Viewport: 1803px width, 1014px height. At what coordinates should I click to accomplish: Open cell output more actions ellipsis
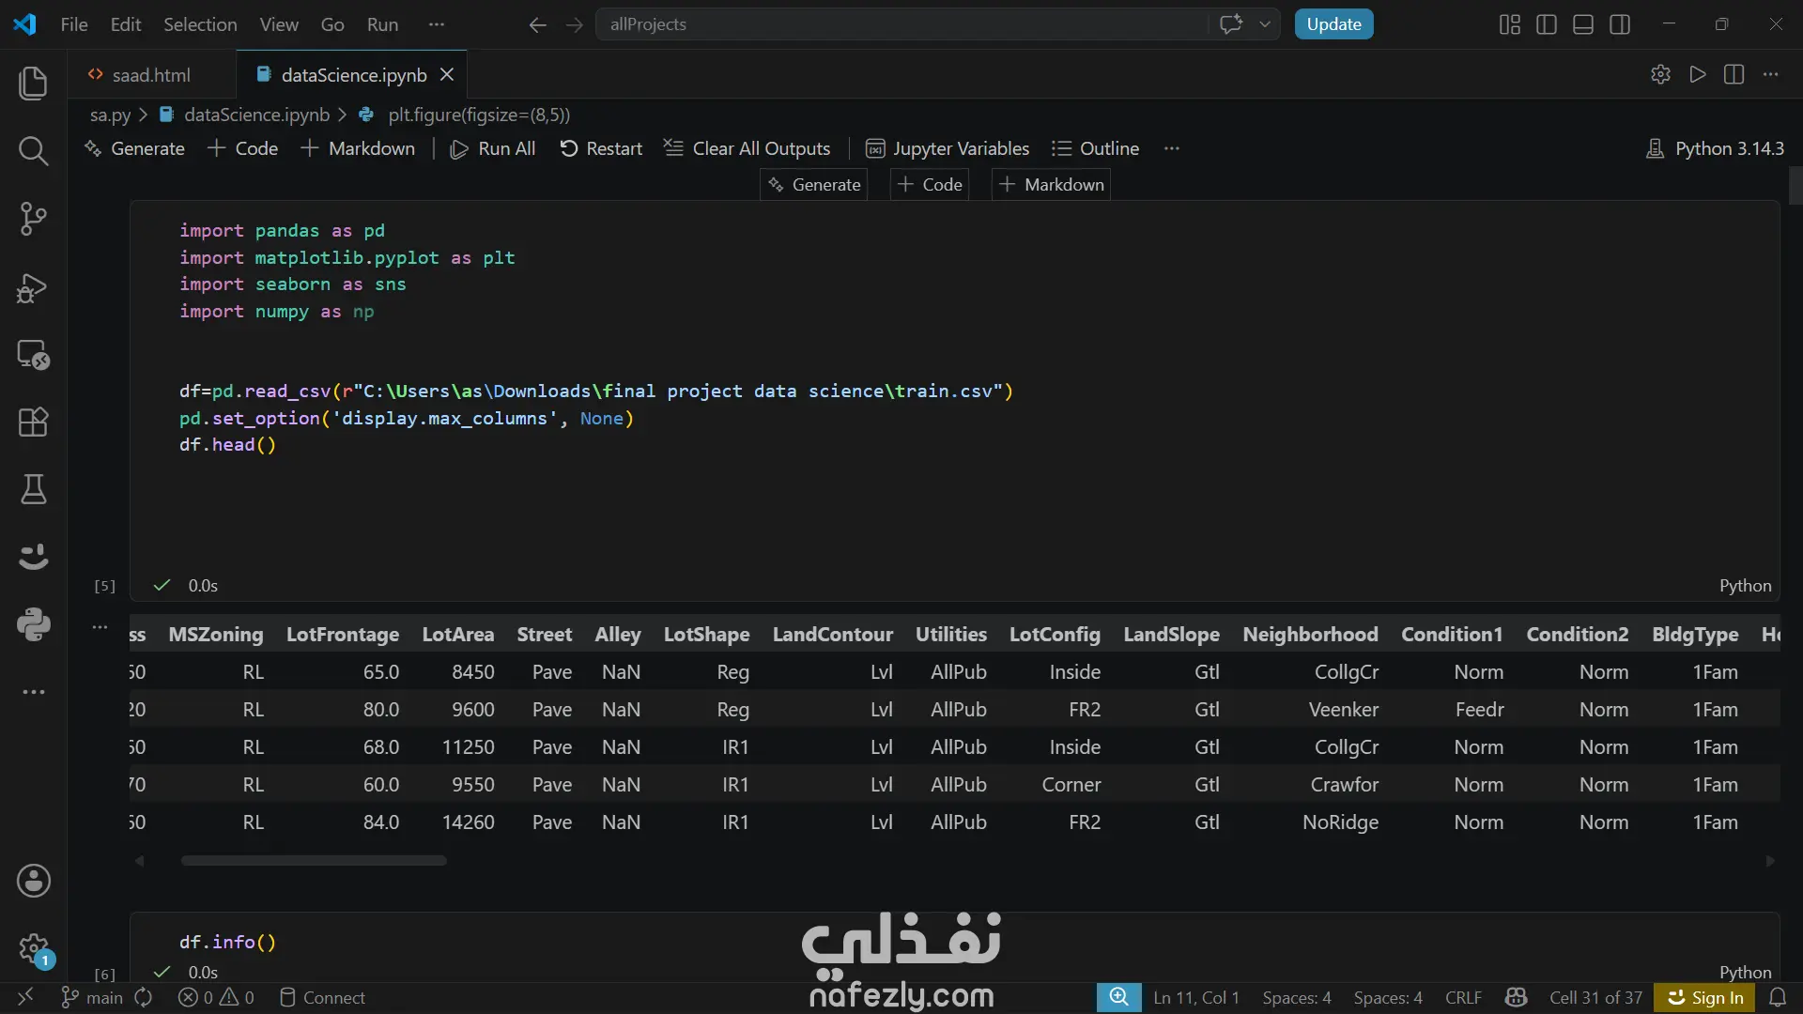click(100, 626)
